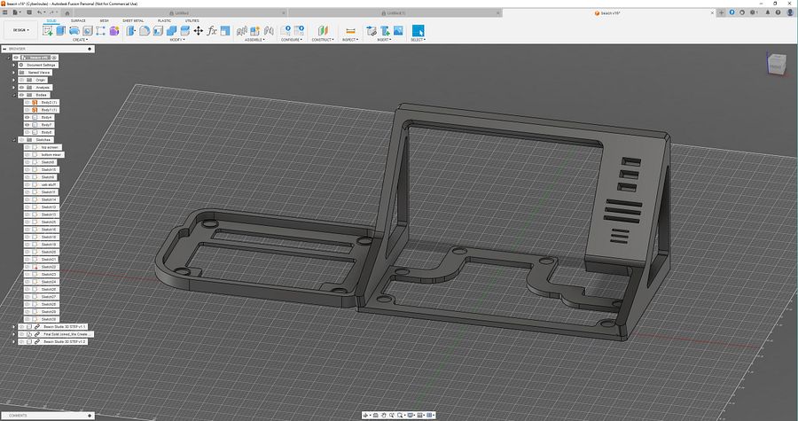
Task: Click the Move/Copy arrows icon
Action: pos(199,31)
